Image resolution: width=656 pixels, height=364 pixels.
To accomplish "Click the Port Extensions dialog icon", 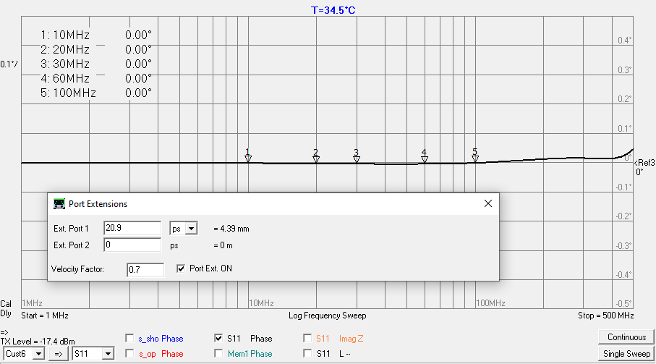I will (59, 204).
